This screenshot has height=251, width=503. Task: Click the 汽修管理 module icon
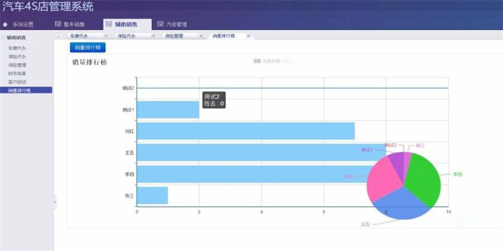point(160,25)
